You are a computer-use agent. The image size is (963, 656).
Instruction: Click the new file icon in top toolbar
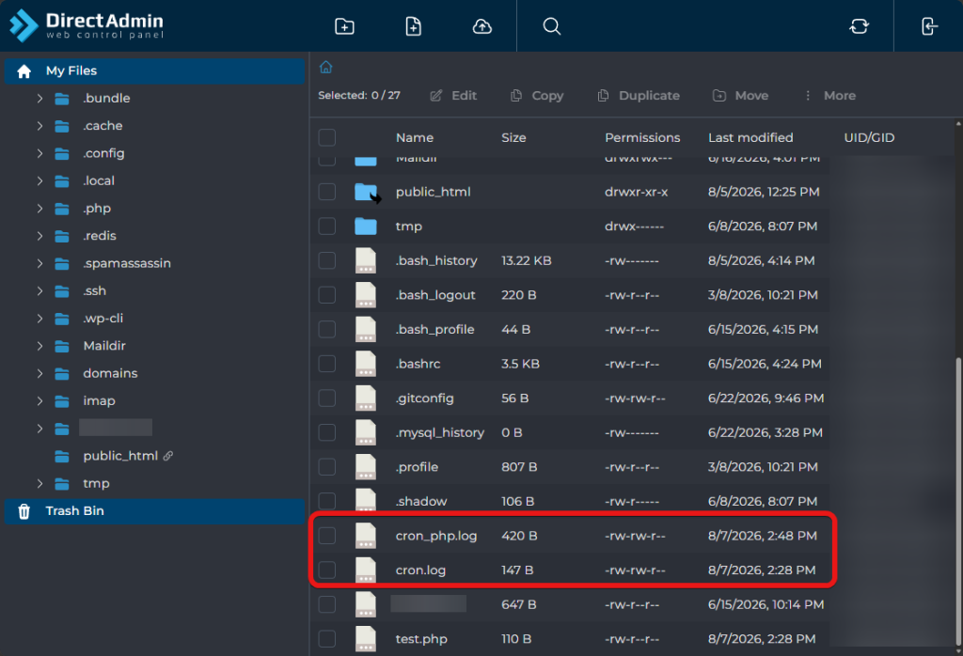click(414, 26)
